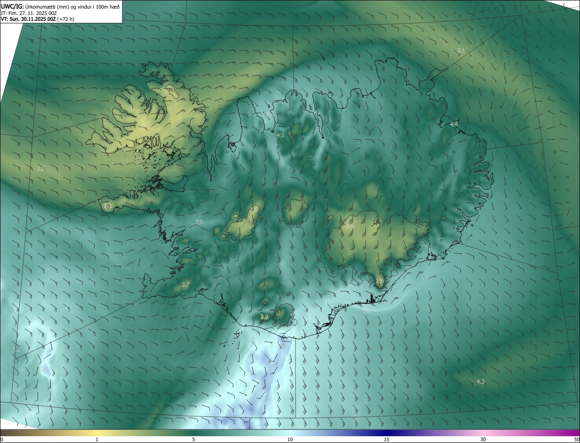Pick the 3.0 value label over the western sea
Image resolution: width=580 pixels, height=443 pixels.
[x=41, y=169]
